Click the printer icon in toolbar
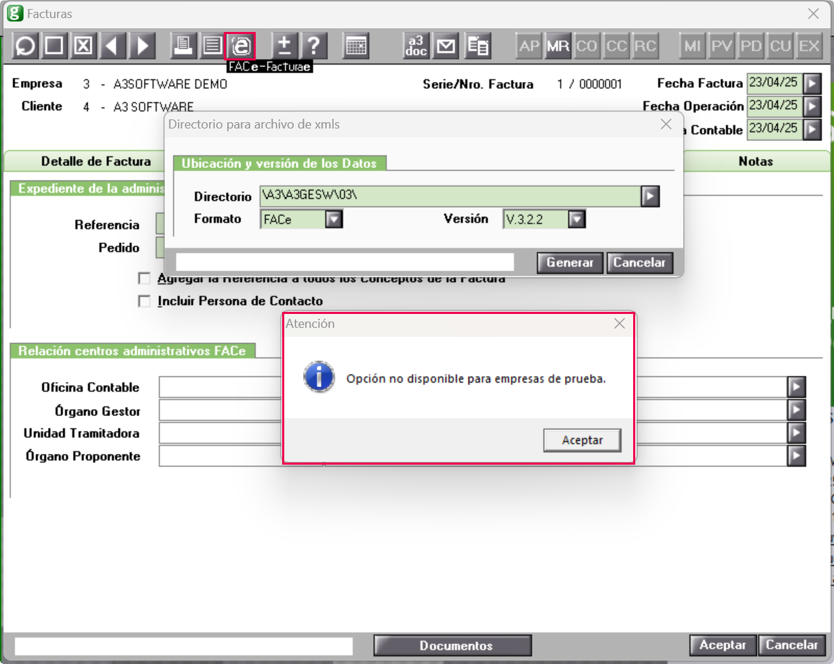Viewport: 834px width, 664px height. (x=183, y=46)
